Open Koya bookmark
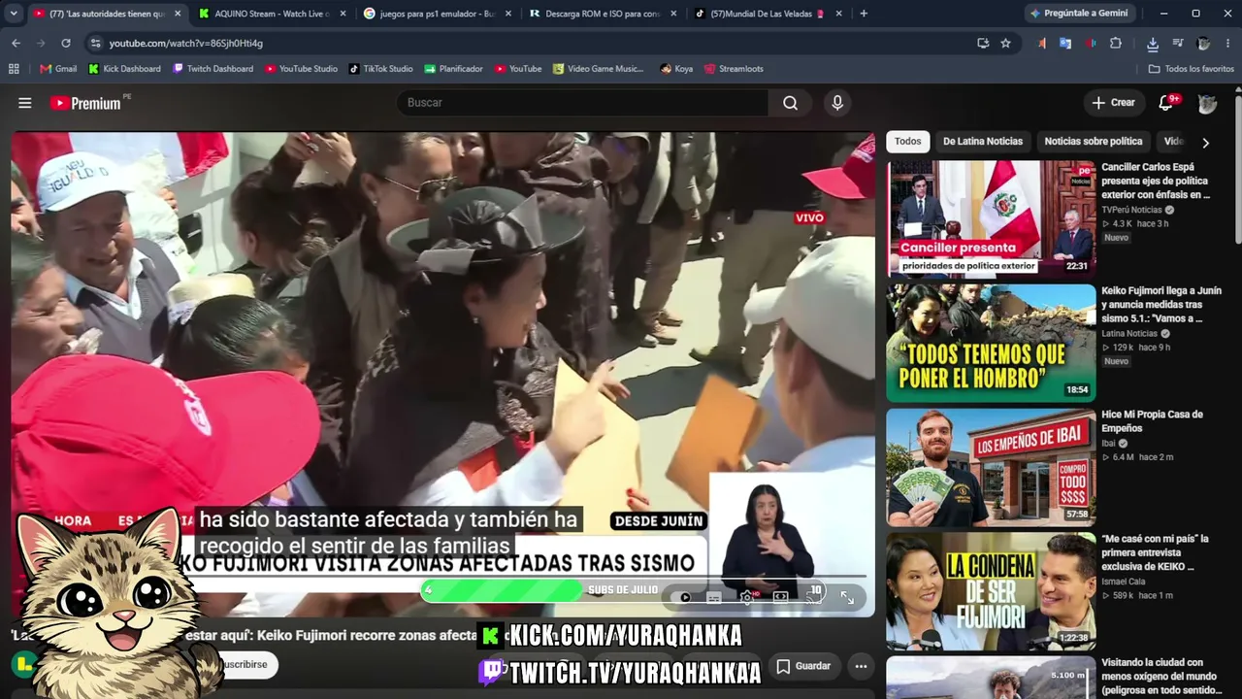The width and height of the screenshot is (1242, 699). point(676,69)
